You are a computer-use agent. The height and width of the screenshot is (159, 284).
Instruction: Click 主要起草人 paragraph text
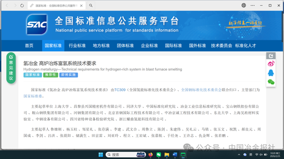point(142,132)
